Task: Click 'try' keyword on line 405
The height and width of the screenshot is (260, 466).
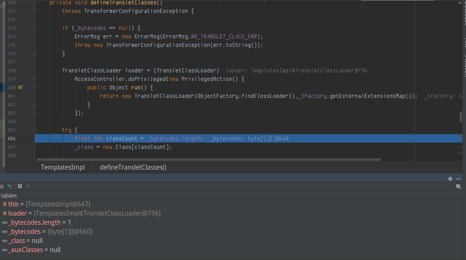Action: coord(67,130)
